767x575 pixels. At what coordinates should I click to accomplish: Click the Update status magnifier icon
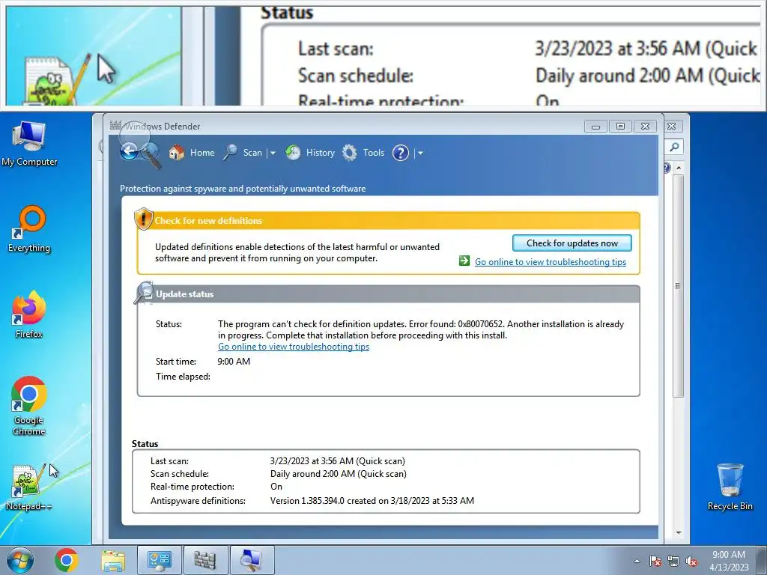pyautogui.click(x=144, y=293)
